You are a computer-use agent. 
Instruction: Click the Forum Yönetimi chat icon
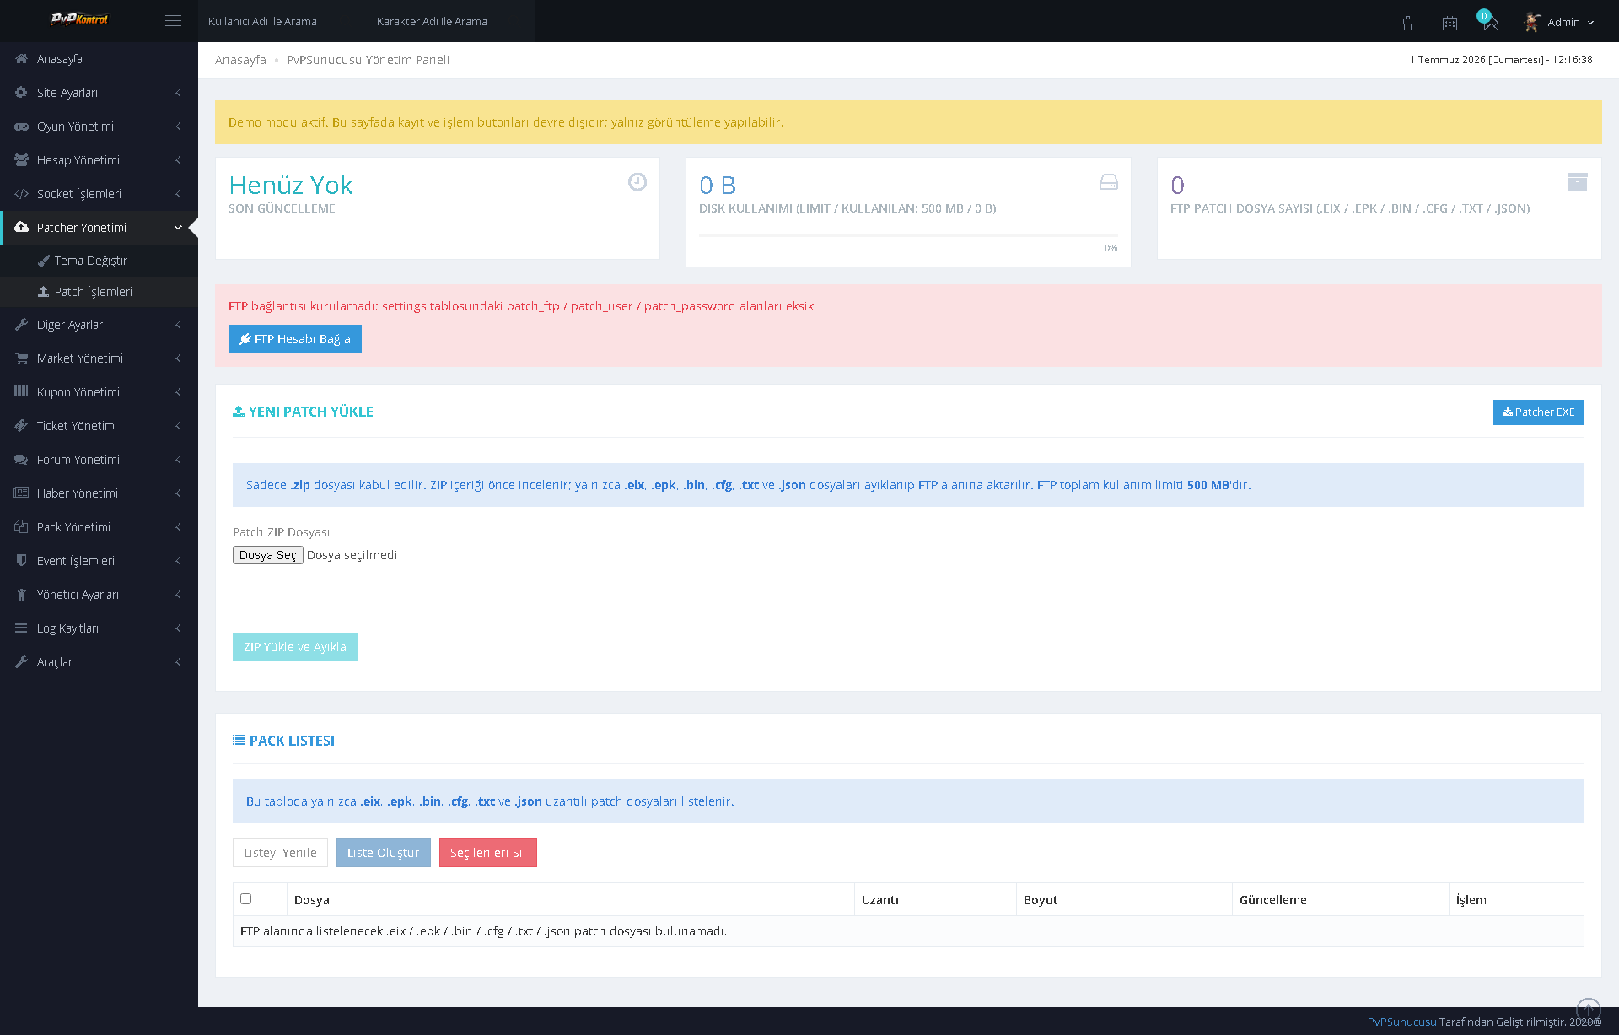point(22,460)
